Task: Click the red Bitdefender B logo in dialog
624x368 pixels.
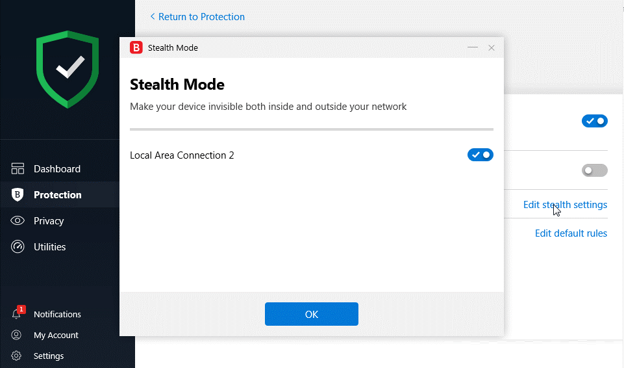Action: [x=136, y=48]
